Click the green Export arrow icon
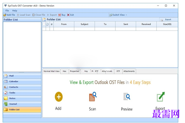This screenshot has height=123, width=185. (161, 97)
